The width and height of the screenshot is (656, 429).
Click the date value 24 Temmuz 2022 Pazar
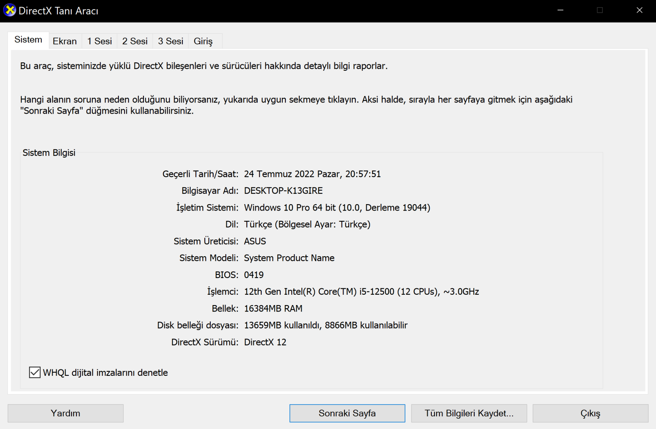click(292, 174)
